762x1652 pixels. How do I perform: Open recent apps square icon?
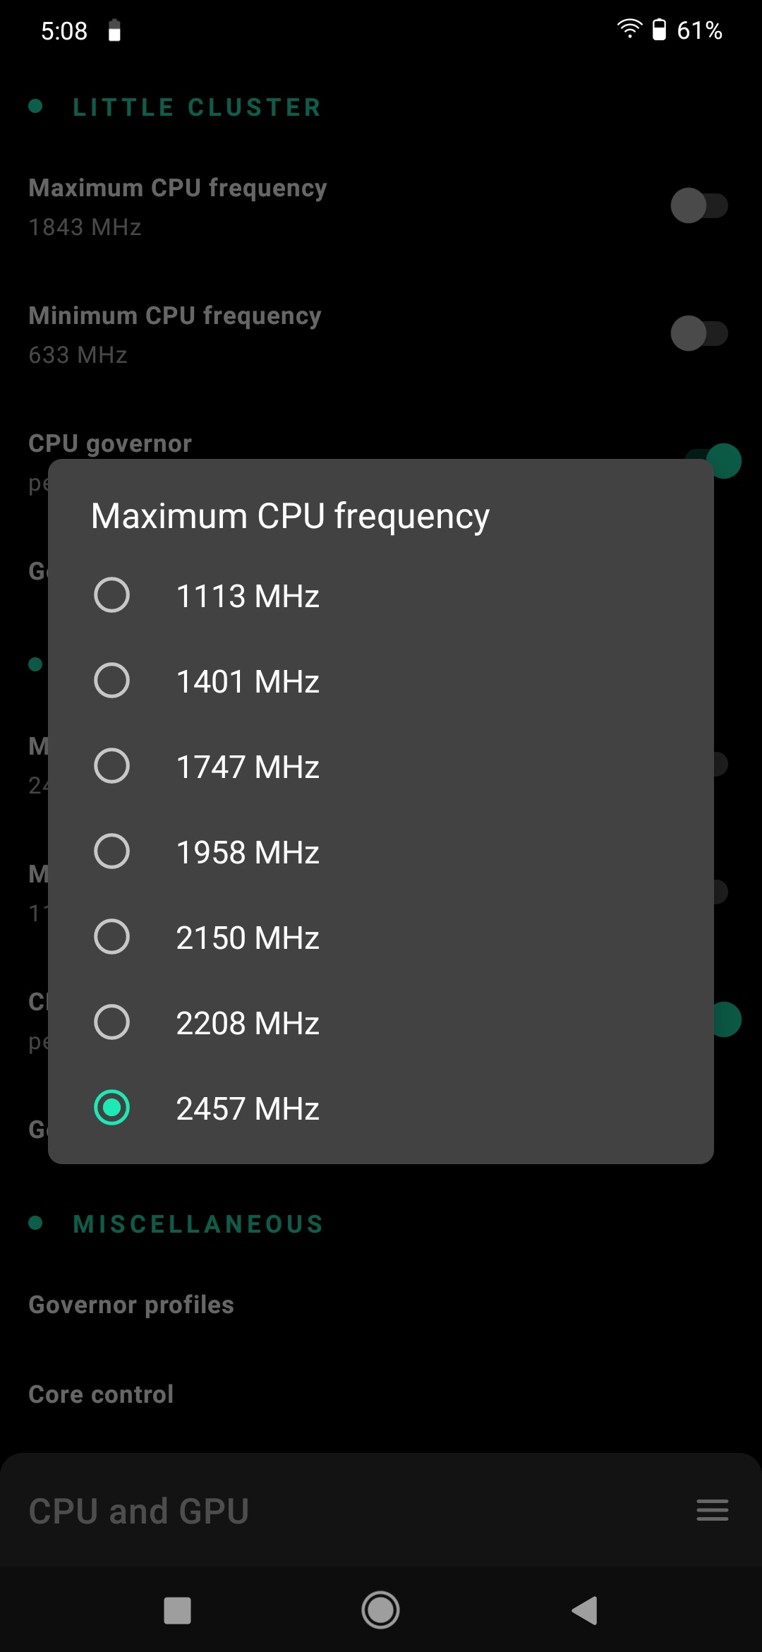177,1610
